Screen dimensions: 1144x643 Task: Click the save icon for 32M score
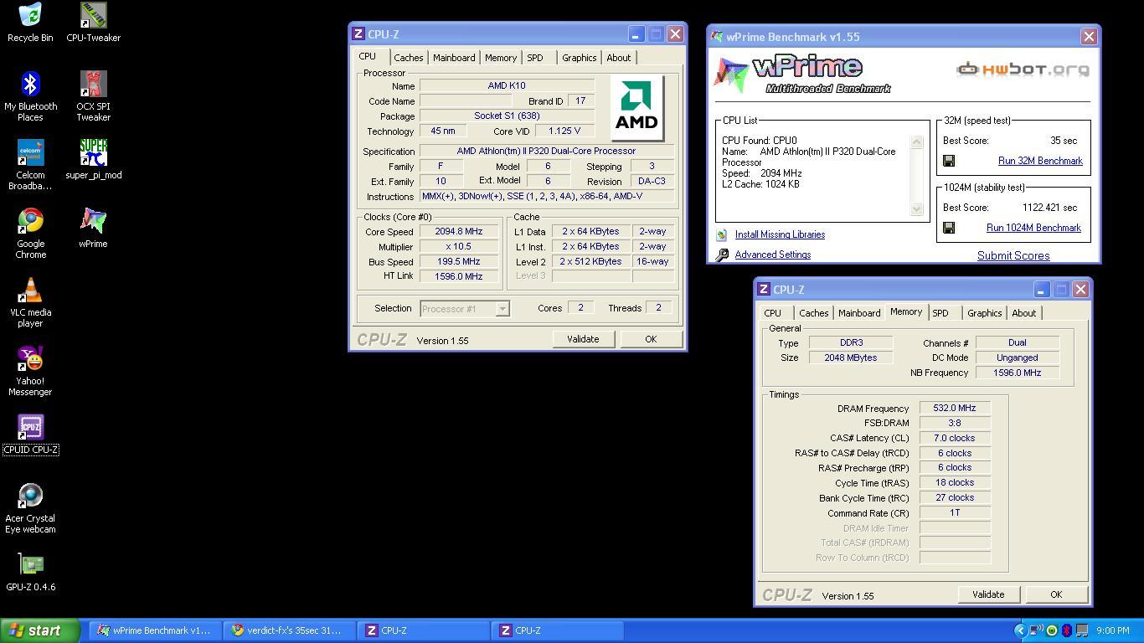[x=949, y=161]
